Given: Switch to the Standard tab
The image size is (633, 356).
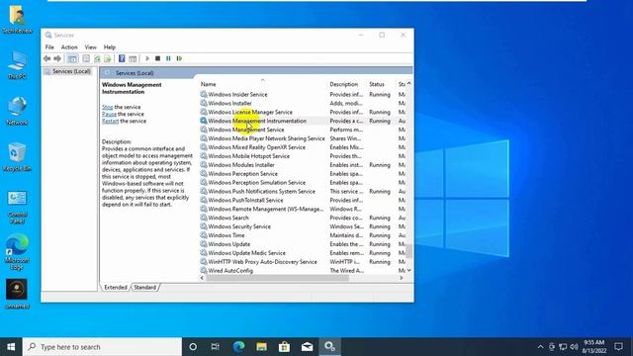Looking at the screenshot, I should point(145,288).
